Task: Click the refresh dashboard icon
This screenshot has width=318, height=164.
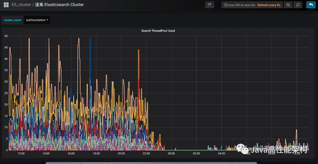Action: (x=298, y=5)
